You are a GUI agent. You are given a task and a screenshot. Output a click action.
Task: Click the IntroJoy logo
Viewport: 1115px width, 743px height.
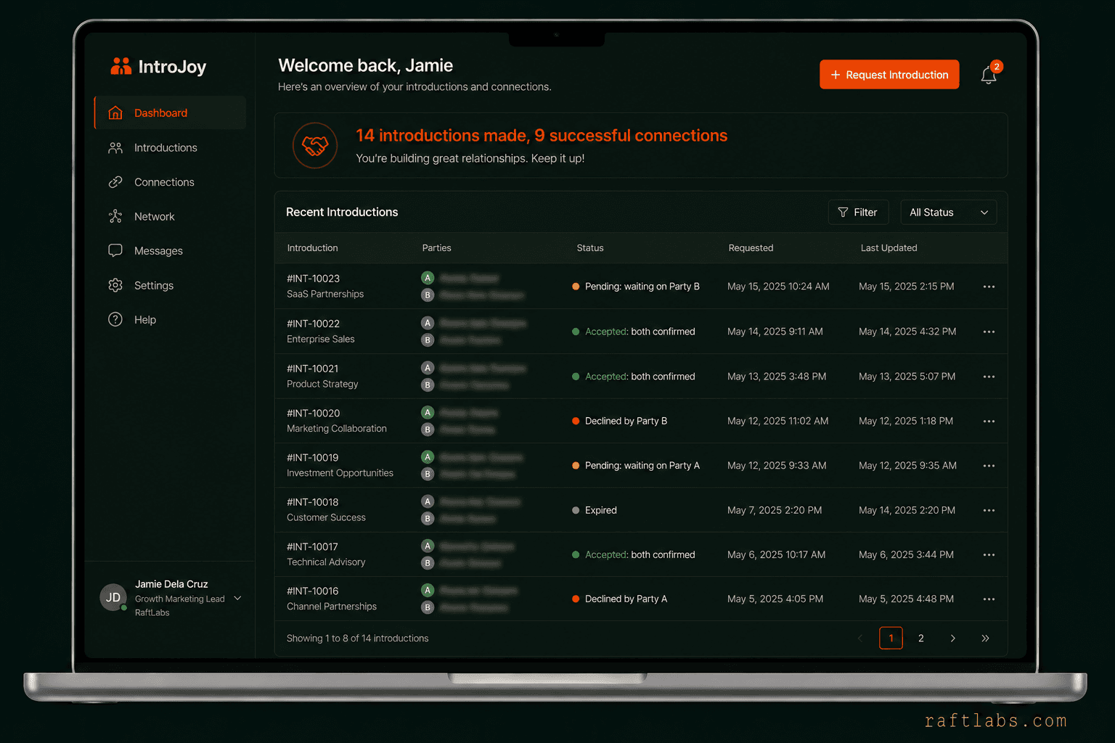click(158, 67)
